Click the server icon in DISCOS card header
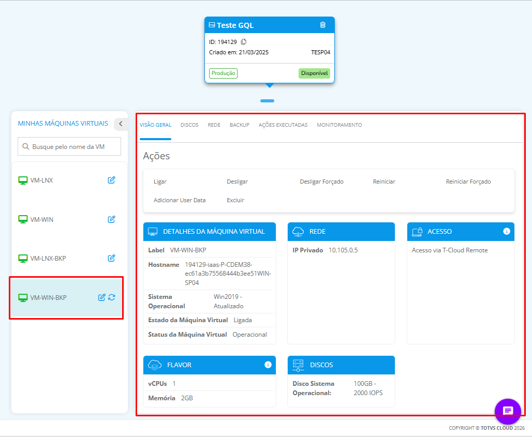This screenshot has width=532, height=437. 298,365
